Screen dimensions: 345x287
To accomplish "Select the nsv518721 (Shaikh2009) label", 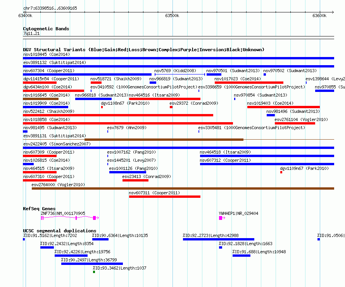I will pos(116,79).
